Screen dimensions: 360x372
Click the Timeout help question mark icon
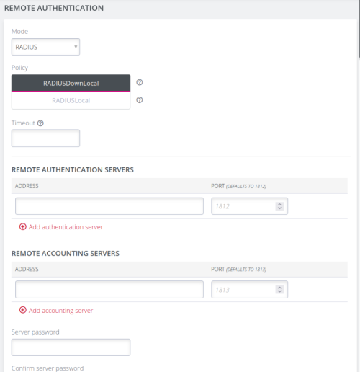click(40, 123)
